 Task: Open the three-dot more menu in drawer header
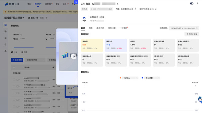point(198,3)
